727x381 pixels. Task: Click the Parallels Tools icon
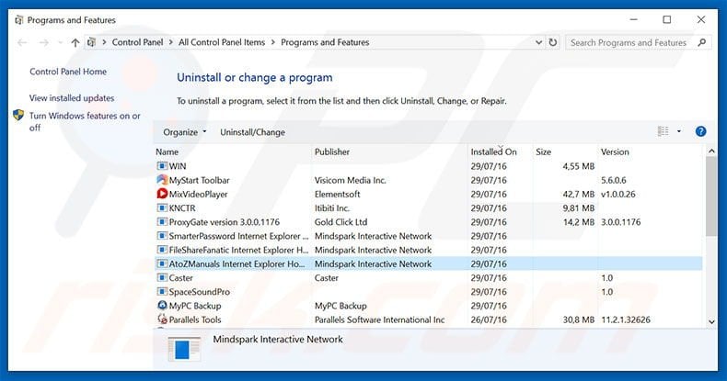click(162, 319)
